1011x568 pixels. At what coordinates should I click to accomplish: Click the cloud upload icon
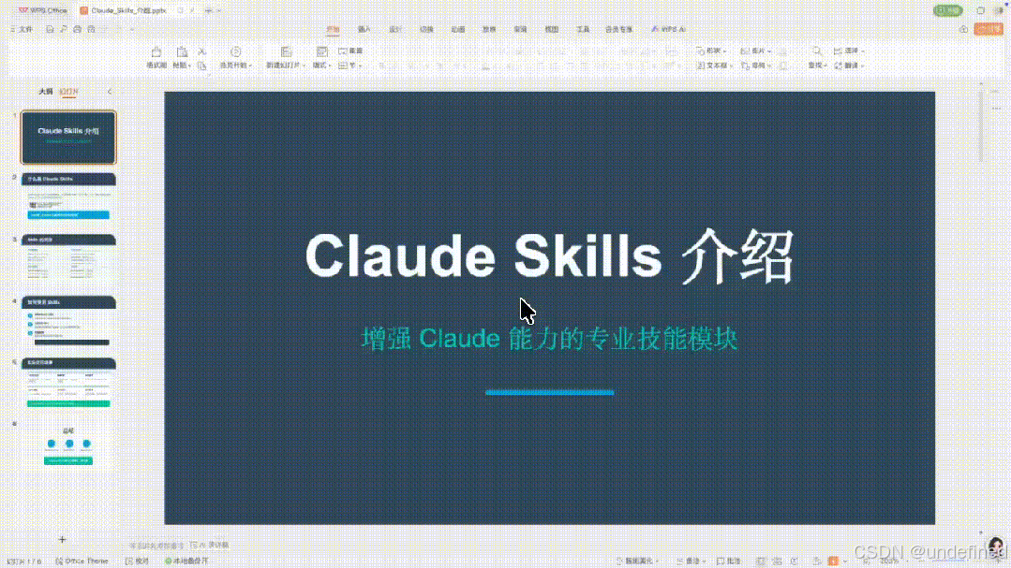tap(963, 30)
